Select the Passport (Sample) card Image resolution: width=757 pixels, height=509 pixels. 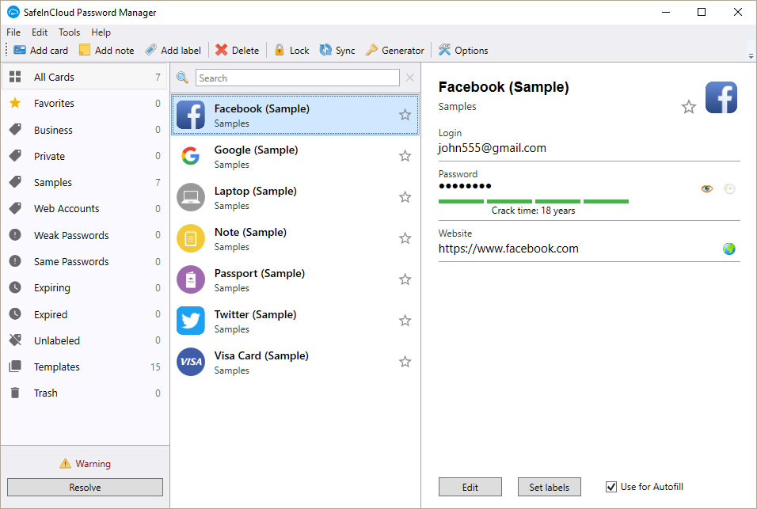click(x=295, y=279)
